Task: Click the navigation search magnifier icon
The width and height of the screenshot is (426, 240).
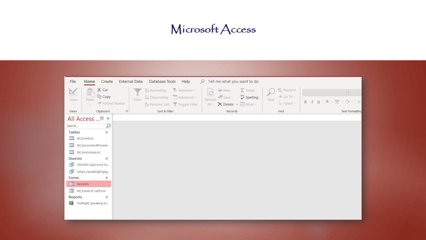Action: tap(108, 126)
